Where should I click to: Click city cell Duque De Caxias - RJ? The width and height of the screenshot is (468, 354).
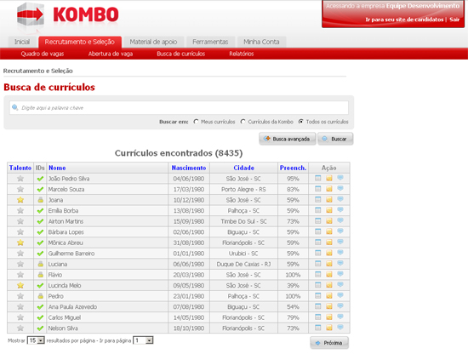[243, 264]
